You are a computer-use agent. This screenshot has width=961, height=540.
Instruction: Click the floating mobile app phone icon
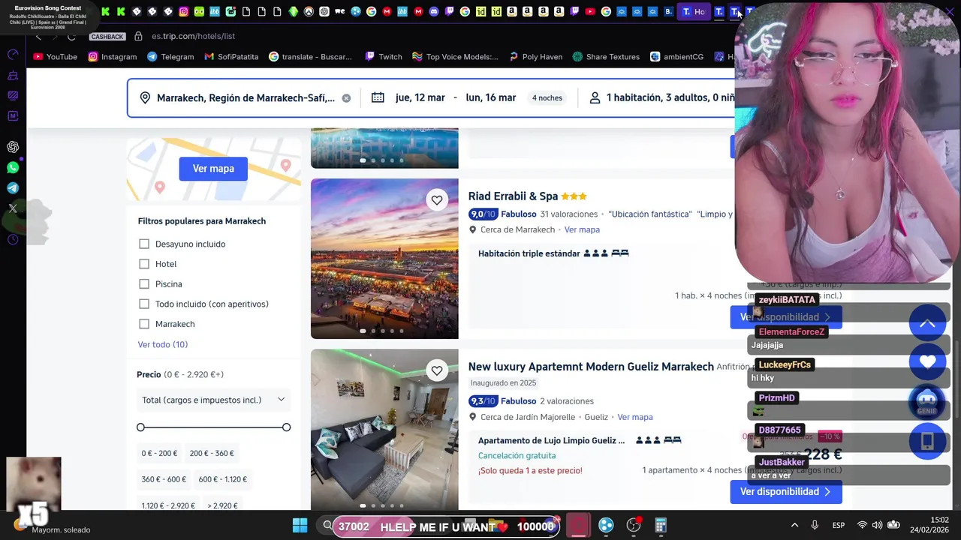point(927,441)
